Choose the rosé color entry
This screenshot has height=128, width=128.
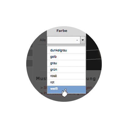point(66,76)
